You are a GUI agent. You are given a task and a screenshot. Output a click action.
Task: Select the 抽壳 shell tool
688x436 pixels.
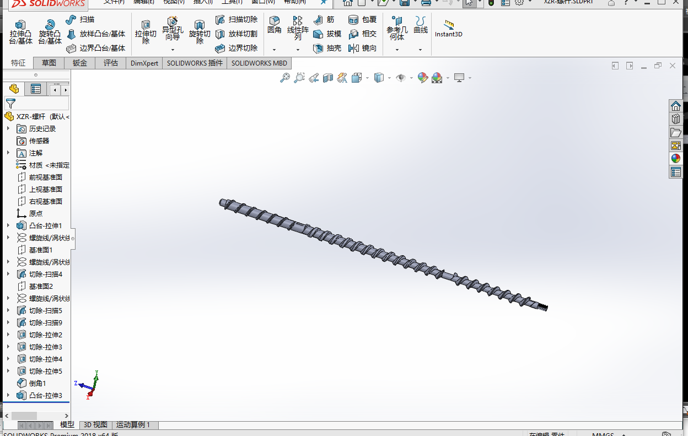(x=327, y=49)
